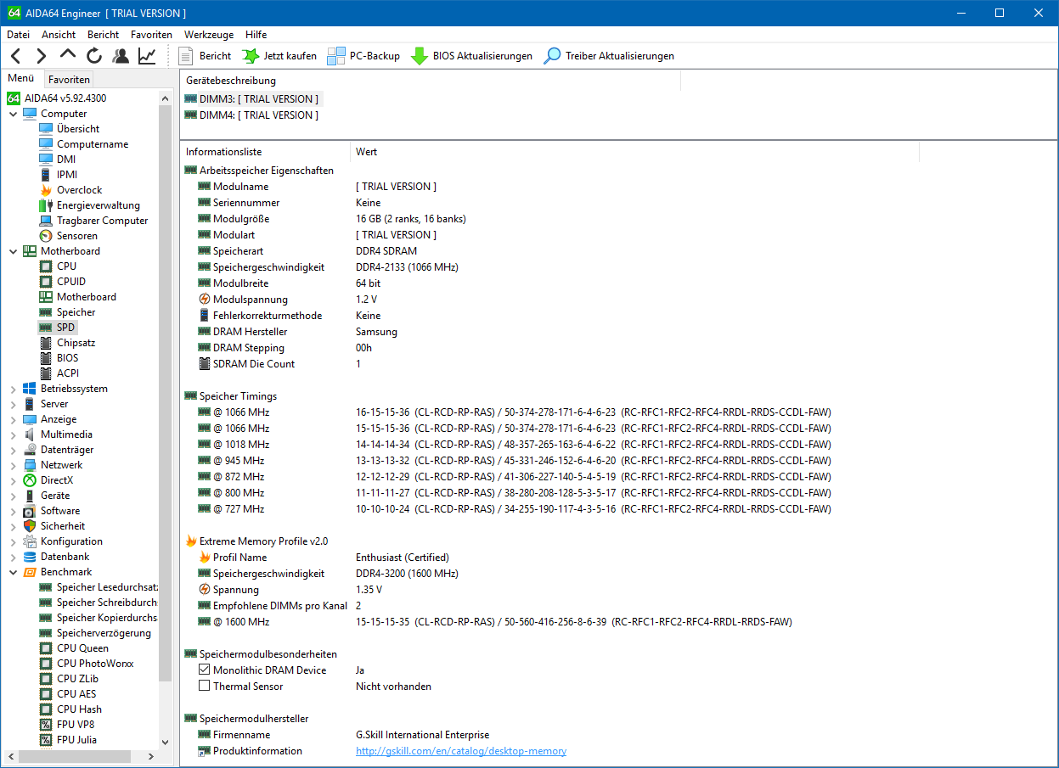This screenshot has width=1059, height=768.
Task: Open the gskill.com product information link
Action: [x=461, y=751]
